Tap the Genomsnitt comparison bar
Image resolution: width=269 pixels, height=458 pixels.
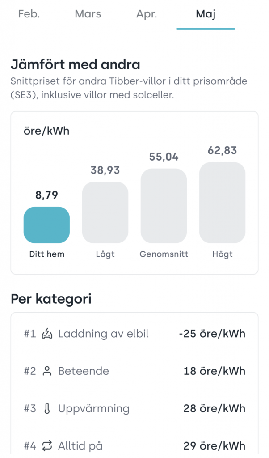tap(164, 206)
